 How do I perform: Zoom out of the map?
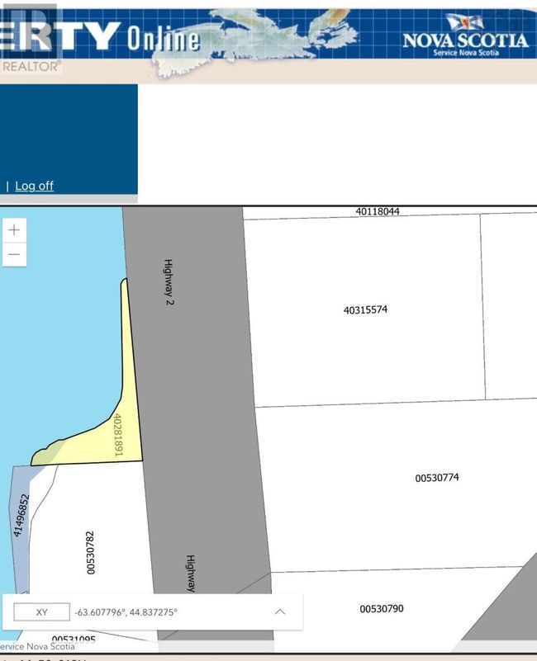tap(14, 254)
